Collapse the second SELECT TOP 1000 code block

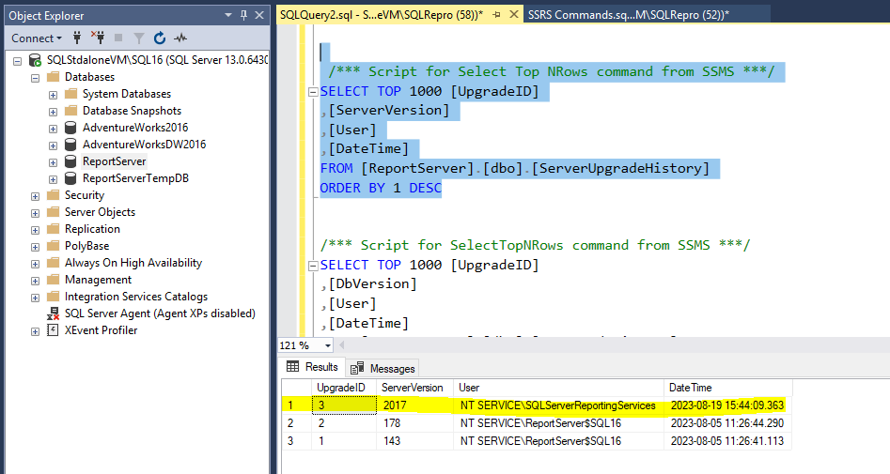[x=313, y=266]
